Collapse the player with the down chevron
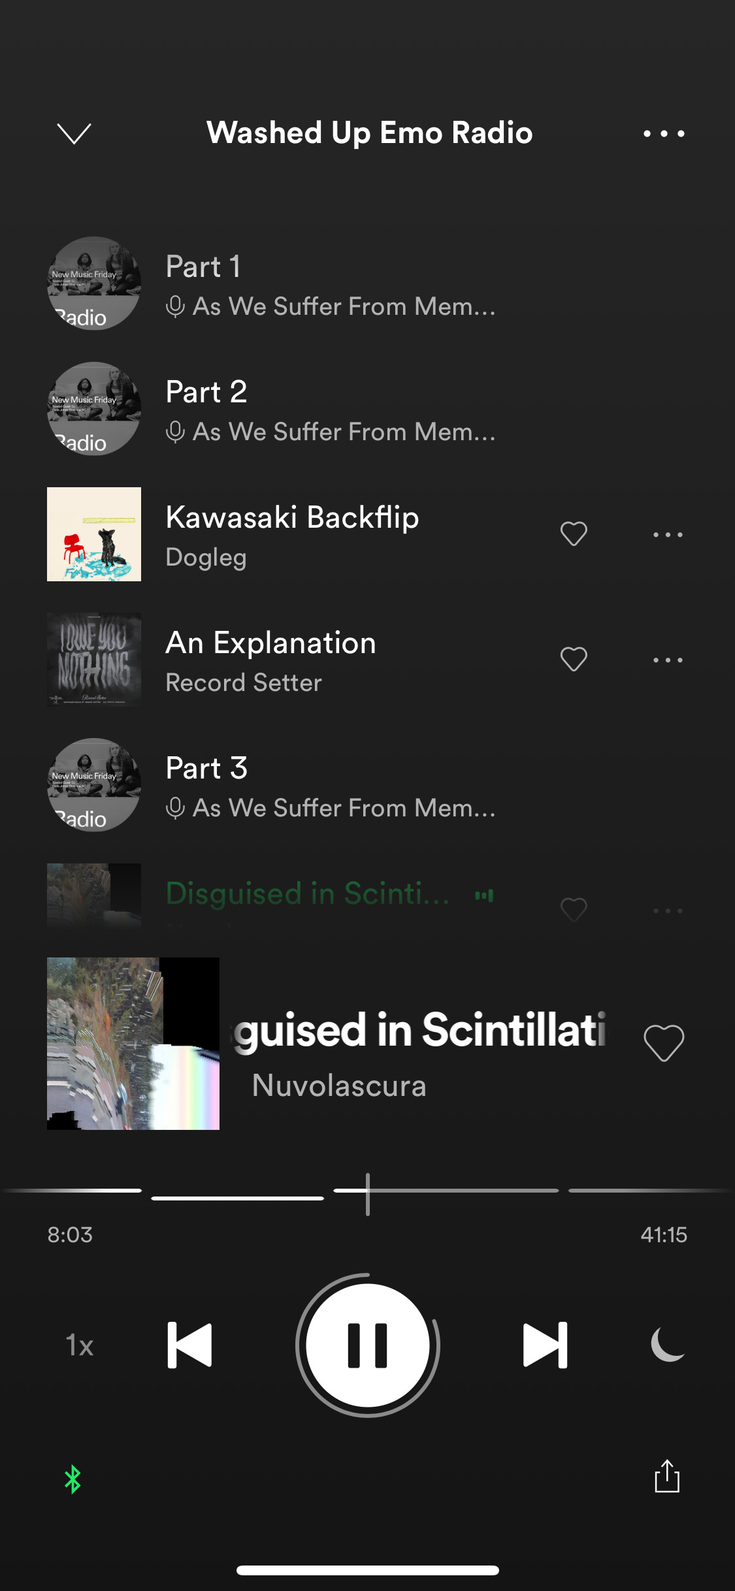This screenshot has width=735, height=1591. tap(74, 133)
